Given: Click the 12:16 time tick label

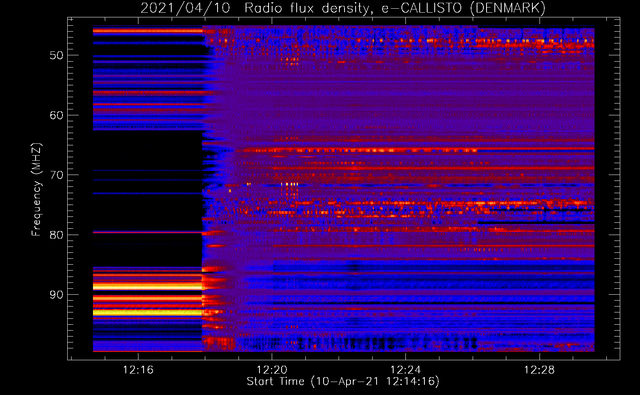Looking at the screenshot, I should tap(138, 370).
